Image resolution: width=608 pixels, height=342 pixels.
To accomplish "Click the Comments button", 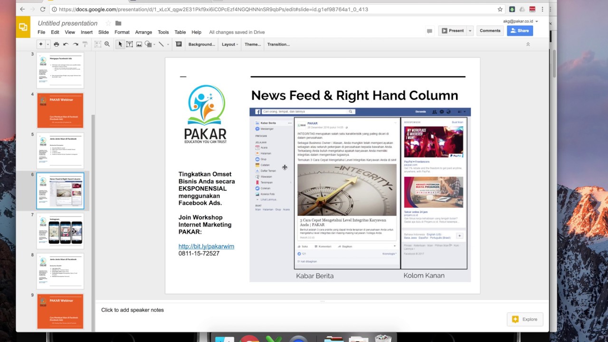I will click(x=490, y=30).
